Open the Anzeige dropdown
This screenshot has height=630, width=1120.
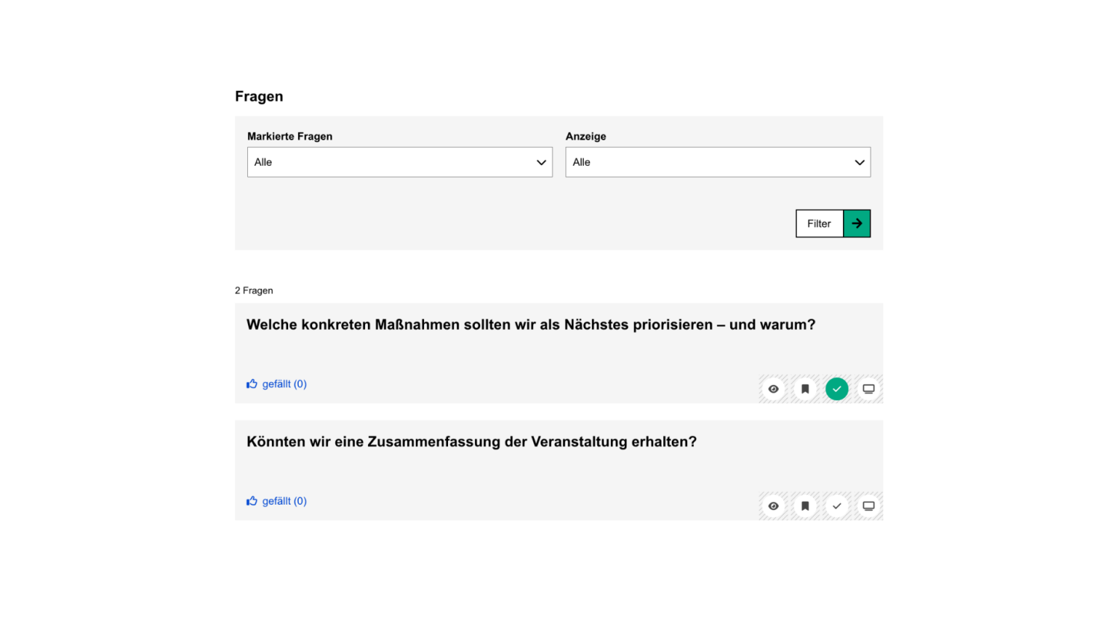click(718, 162)
